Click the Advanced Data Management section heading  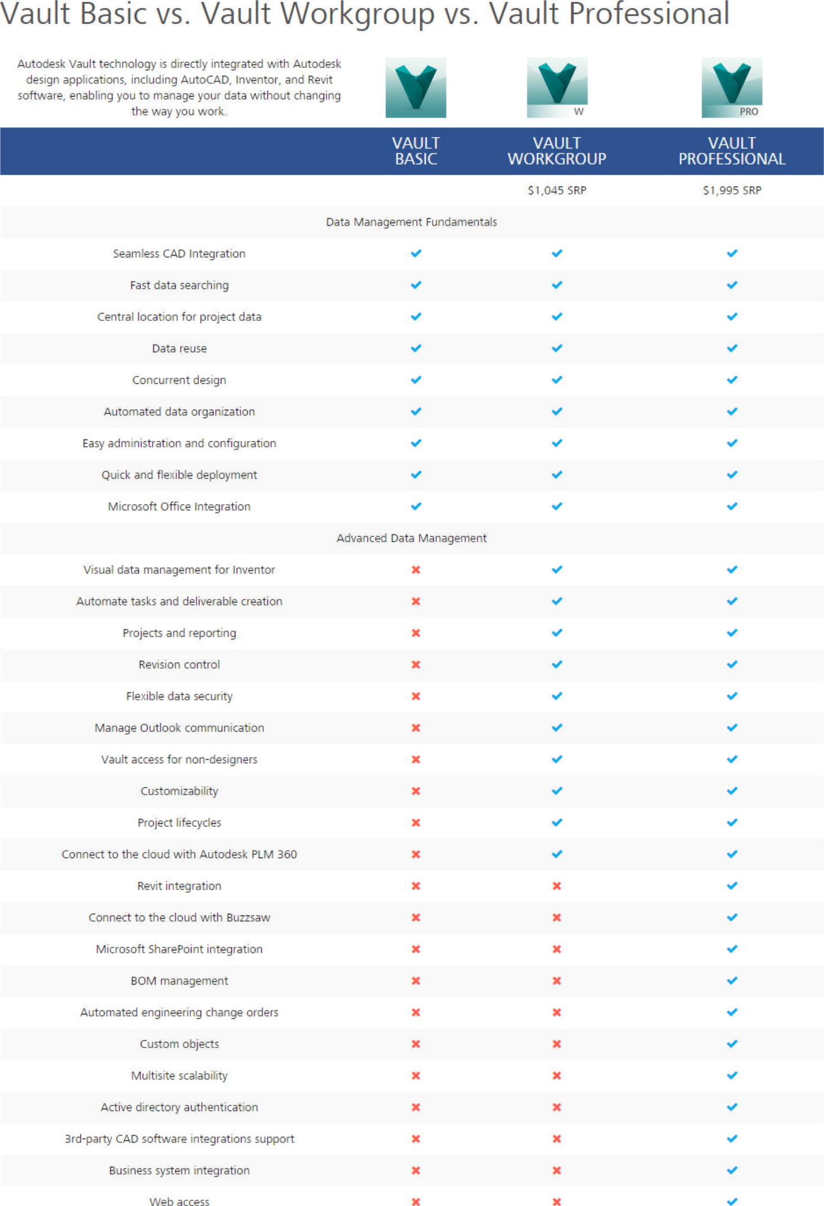[411, 538]
